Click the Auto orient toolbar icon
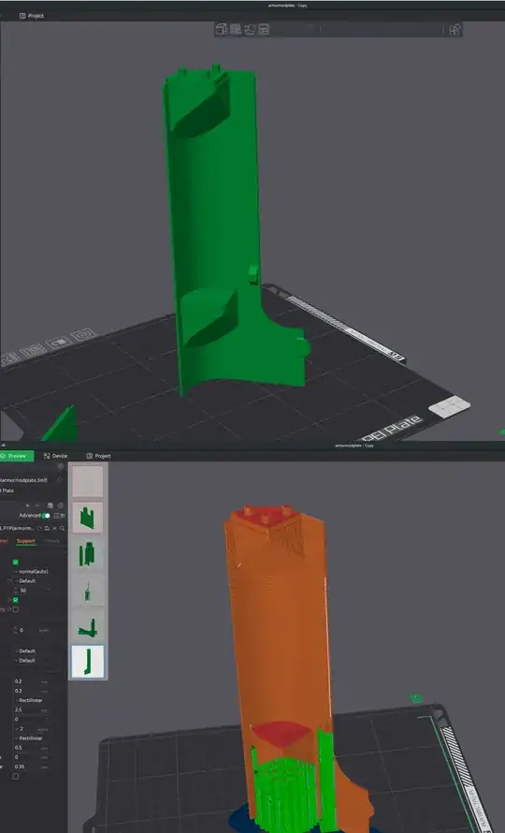The image size is (505, 833). pyautogui.click(x=250, y=29)
